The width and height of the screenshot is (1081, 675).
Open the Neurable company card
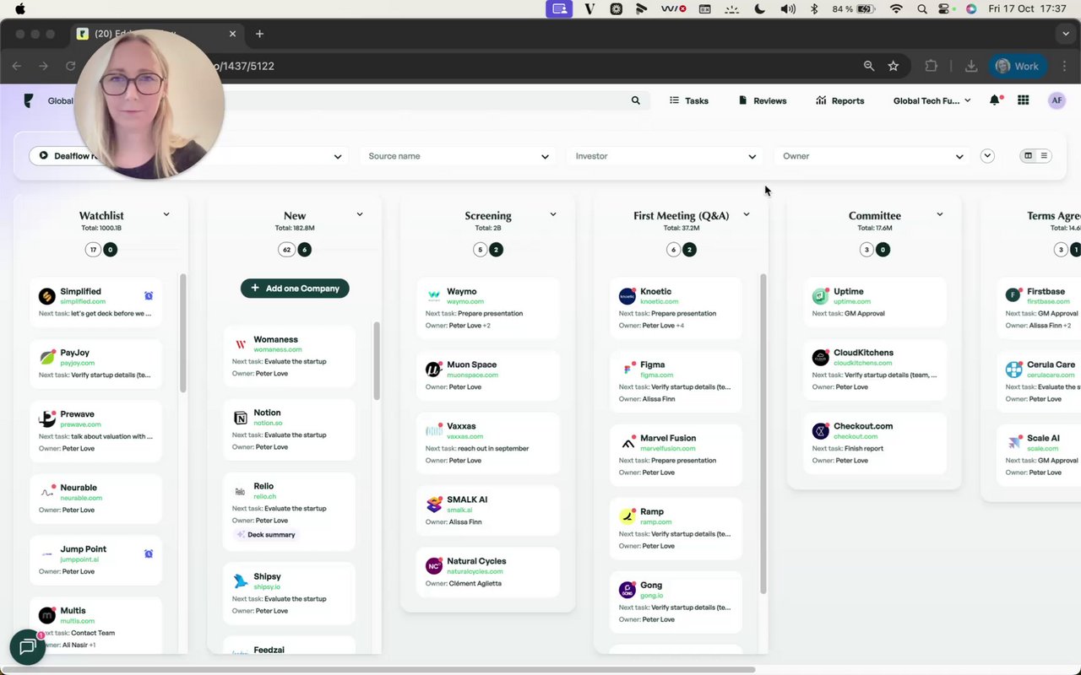(x=95, y=498)
